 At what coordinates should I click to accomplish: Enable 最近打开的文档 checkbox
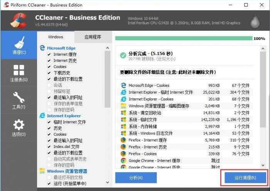pos(49,177)
